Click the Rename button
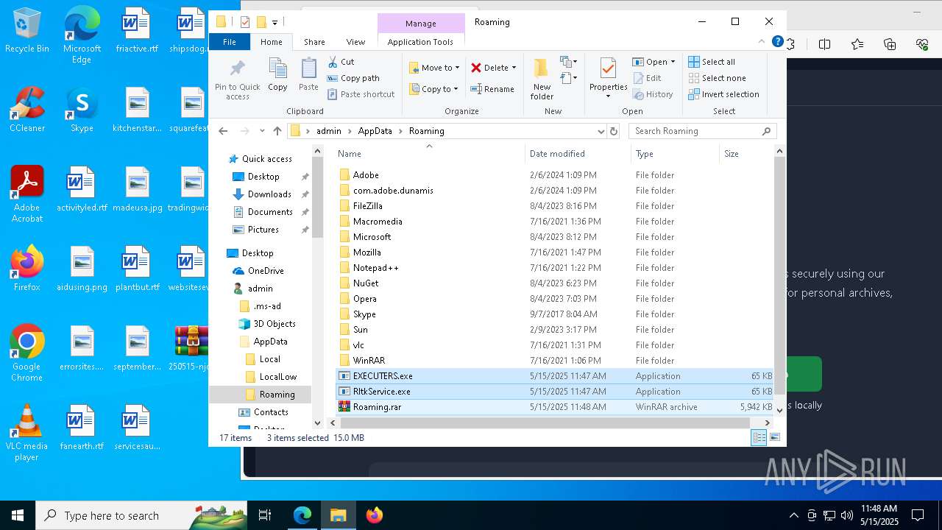Screen dimensions: 942x530 [492, 89]
